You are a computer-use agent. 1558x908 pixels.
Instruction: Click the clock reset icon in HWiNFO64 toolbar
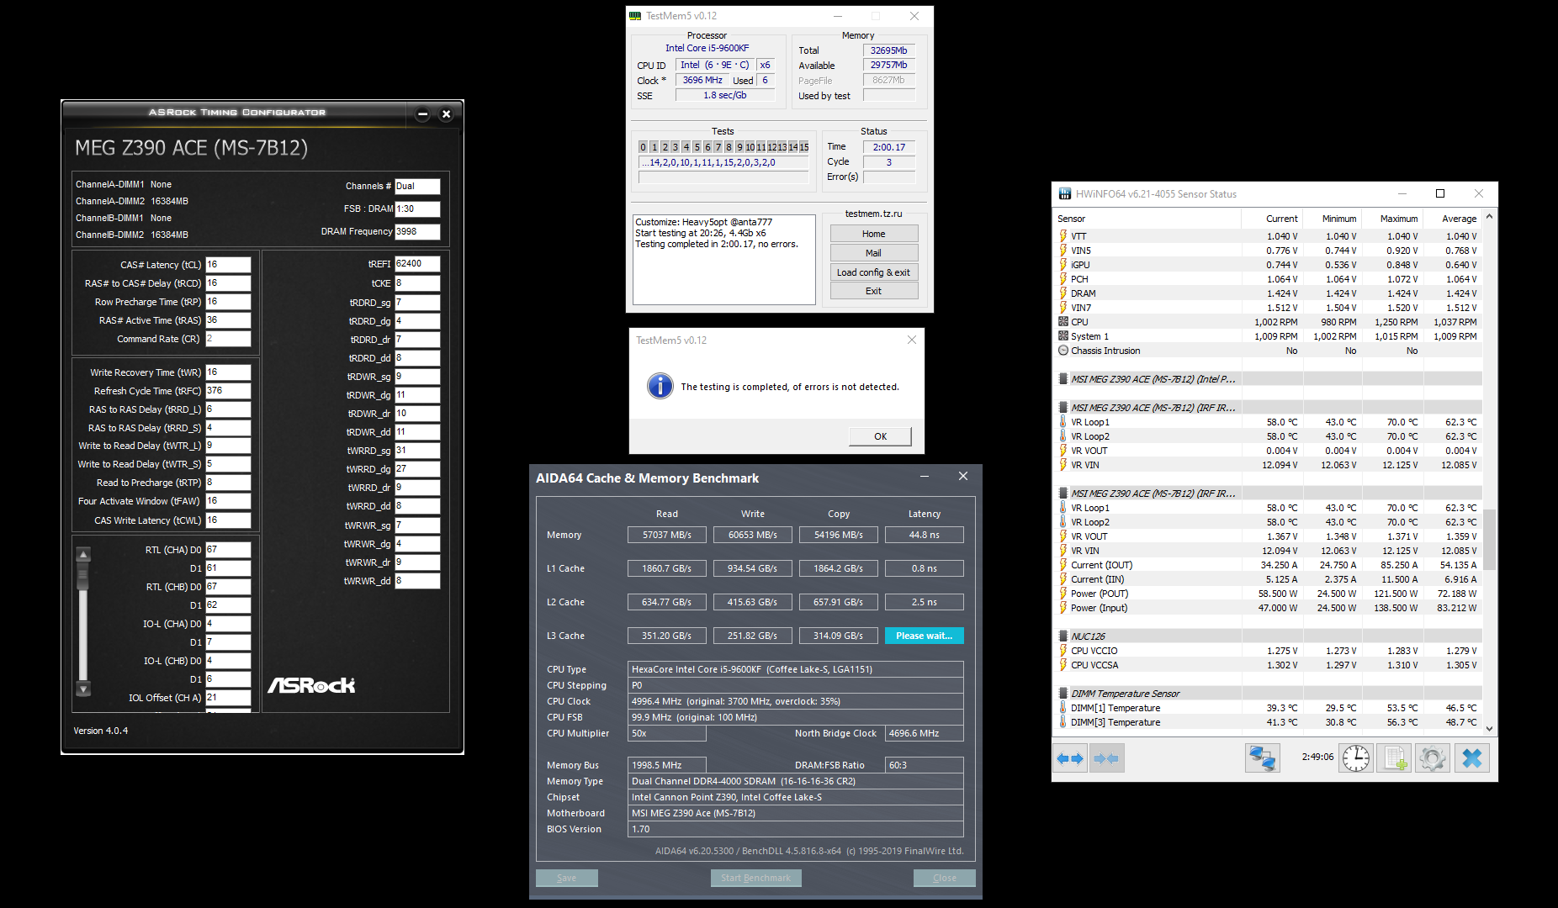point(1355,758)
